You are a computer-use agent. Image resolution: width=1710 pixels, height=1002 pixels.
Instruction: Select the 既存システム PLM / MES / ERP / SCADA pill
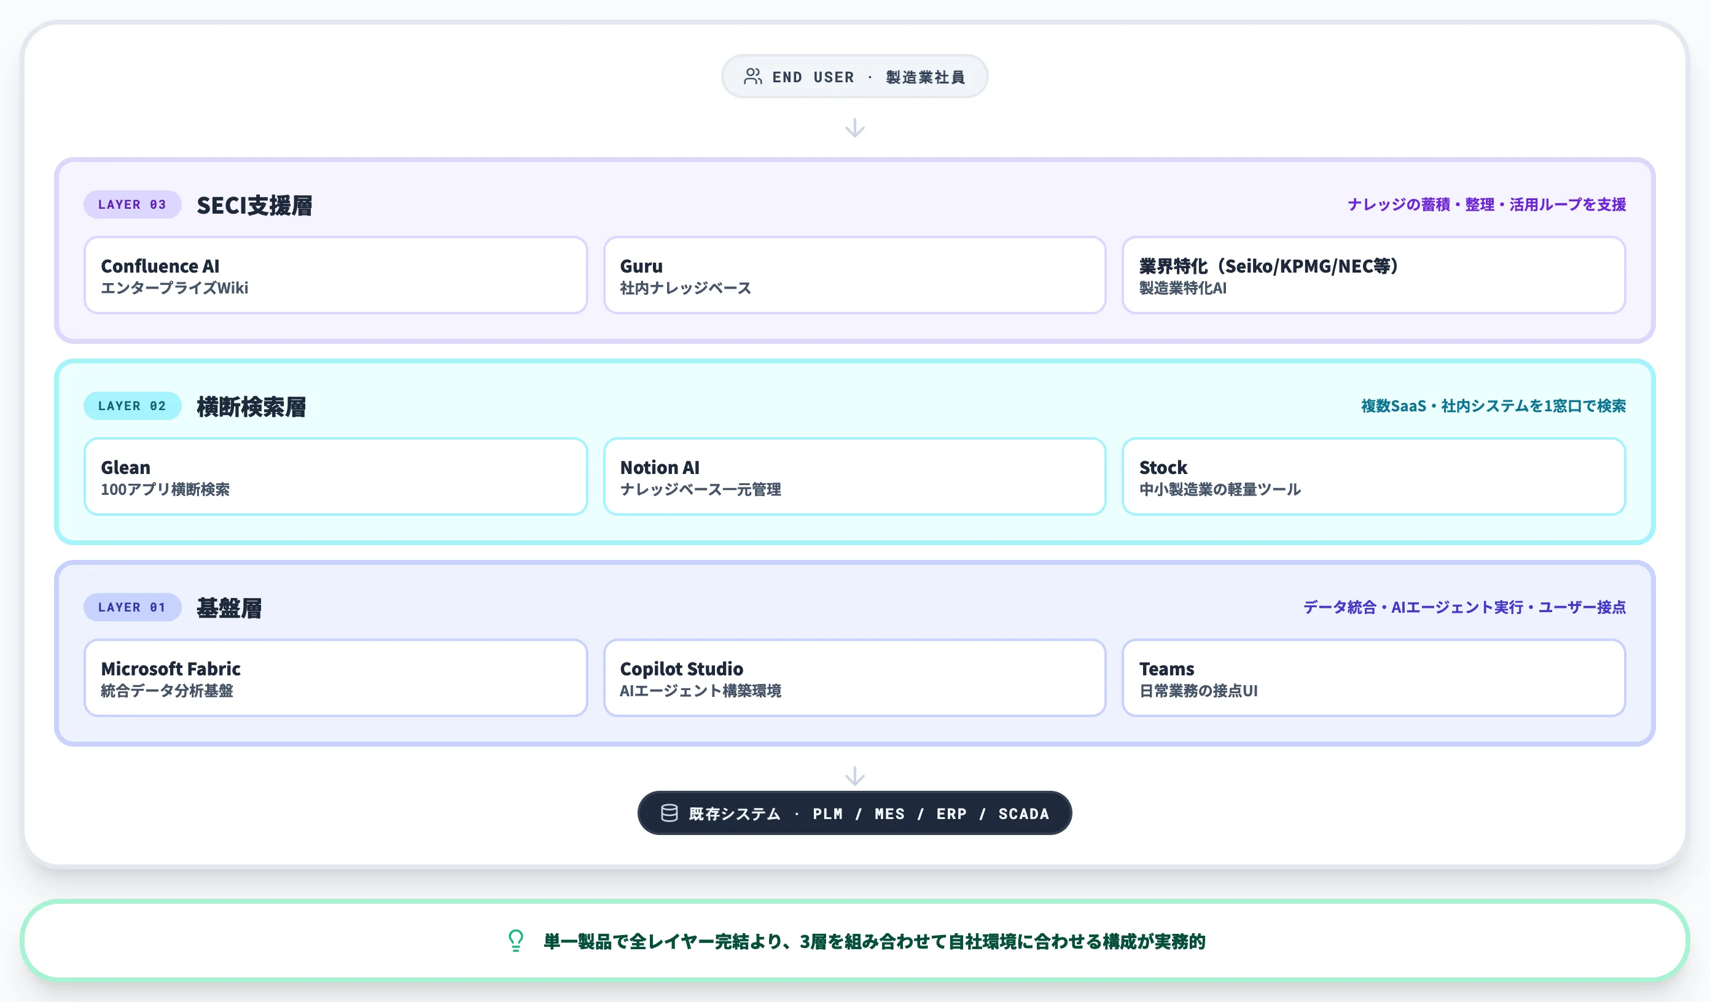(x=854, y=813)
